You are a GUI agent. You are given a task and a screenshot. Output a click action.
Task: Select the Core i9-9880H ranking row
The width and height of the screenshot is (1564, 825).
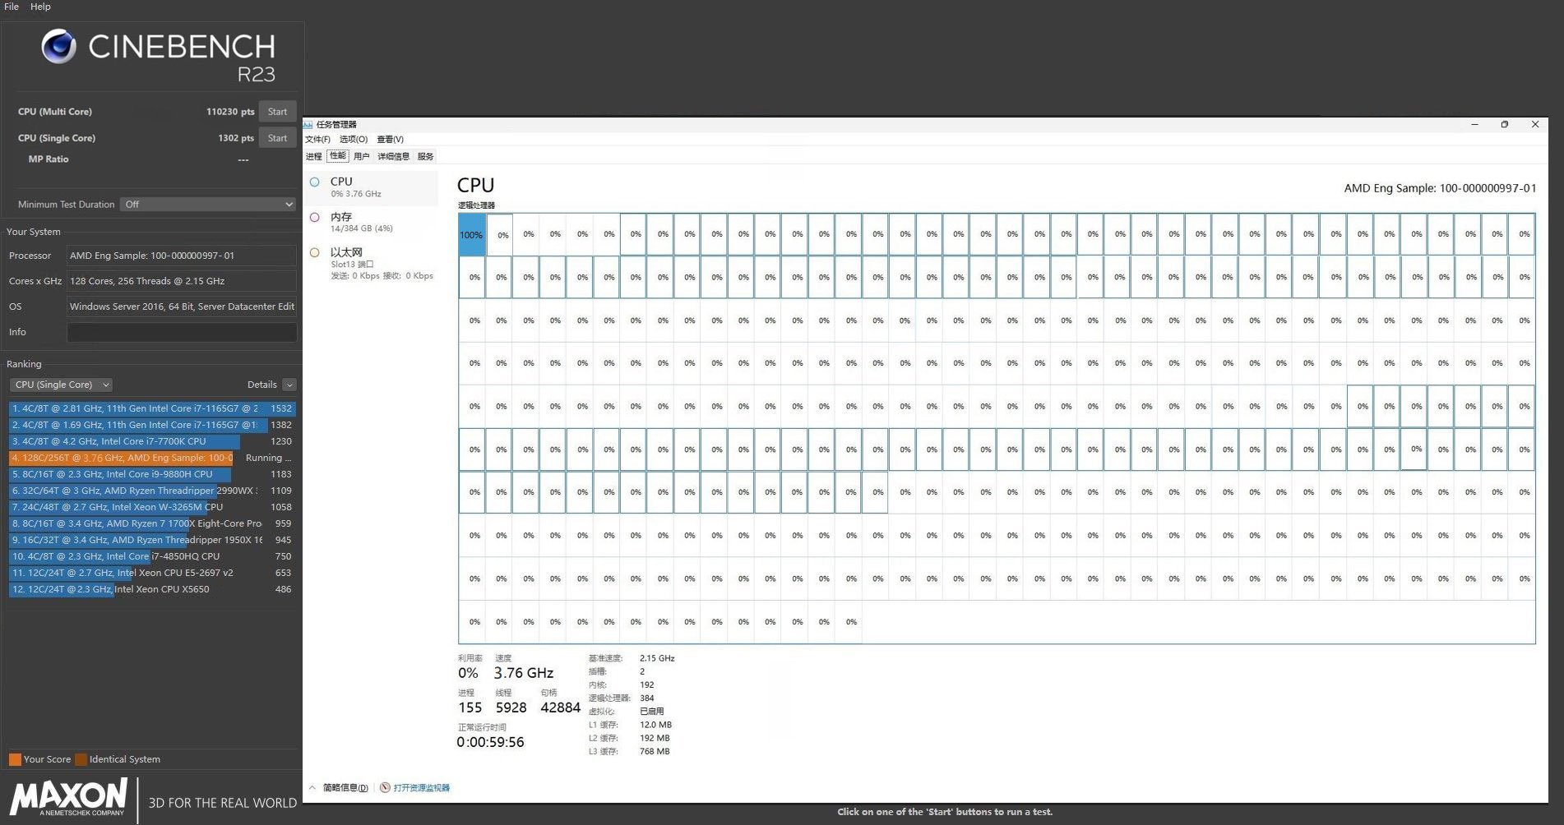coord(151,474)
